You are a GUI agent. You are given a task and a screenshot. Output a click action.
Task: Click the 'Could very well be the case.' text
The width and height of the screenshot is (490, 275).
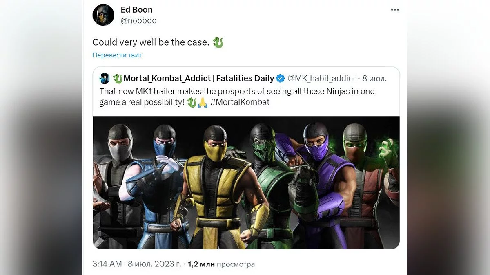[150, 42]
